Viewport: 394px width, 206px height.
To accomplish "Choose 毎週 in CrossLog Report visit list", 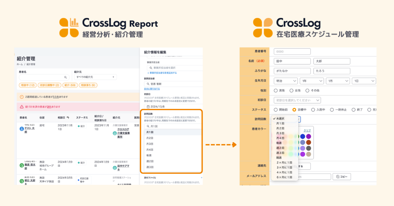I will [173, 155].
